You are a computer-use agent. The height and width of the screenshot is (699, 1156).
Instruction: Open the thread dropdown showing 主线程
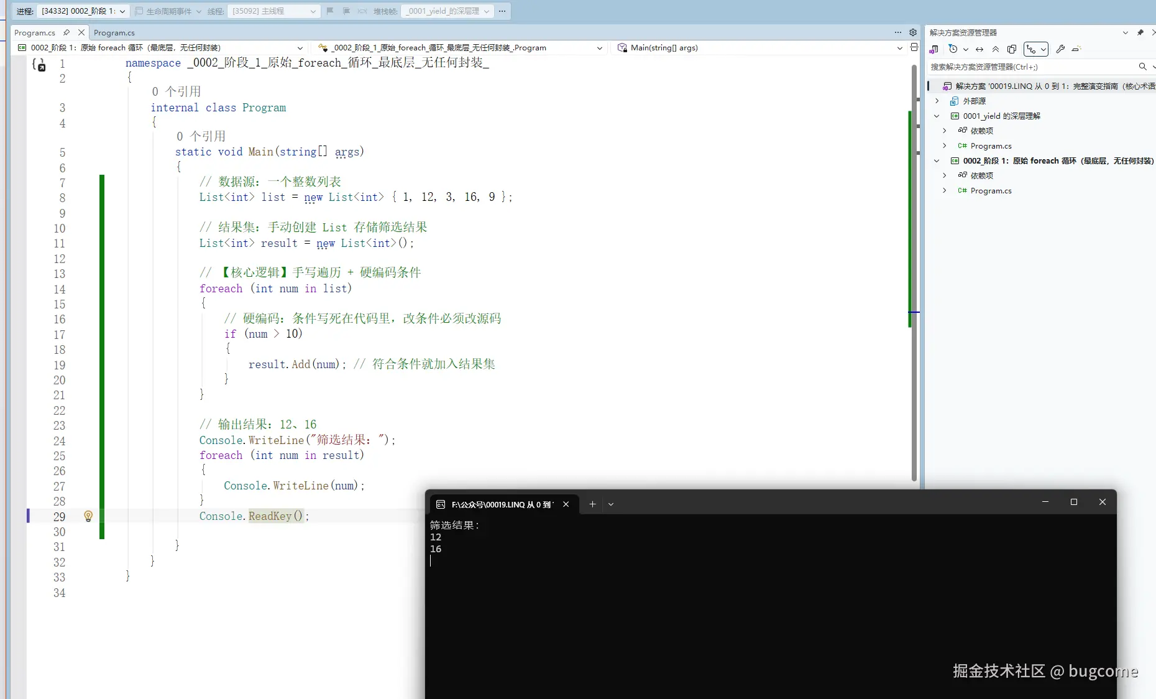pyautogui.click(x=273, y=11)
